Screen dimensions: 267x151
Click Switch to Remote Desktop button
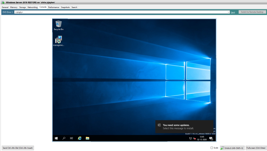pos(252,12)
